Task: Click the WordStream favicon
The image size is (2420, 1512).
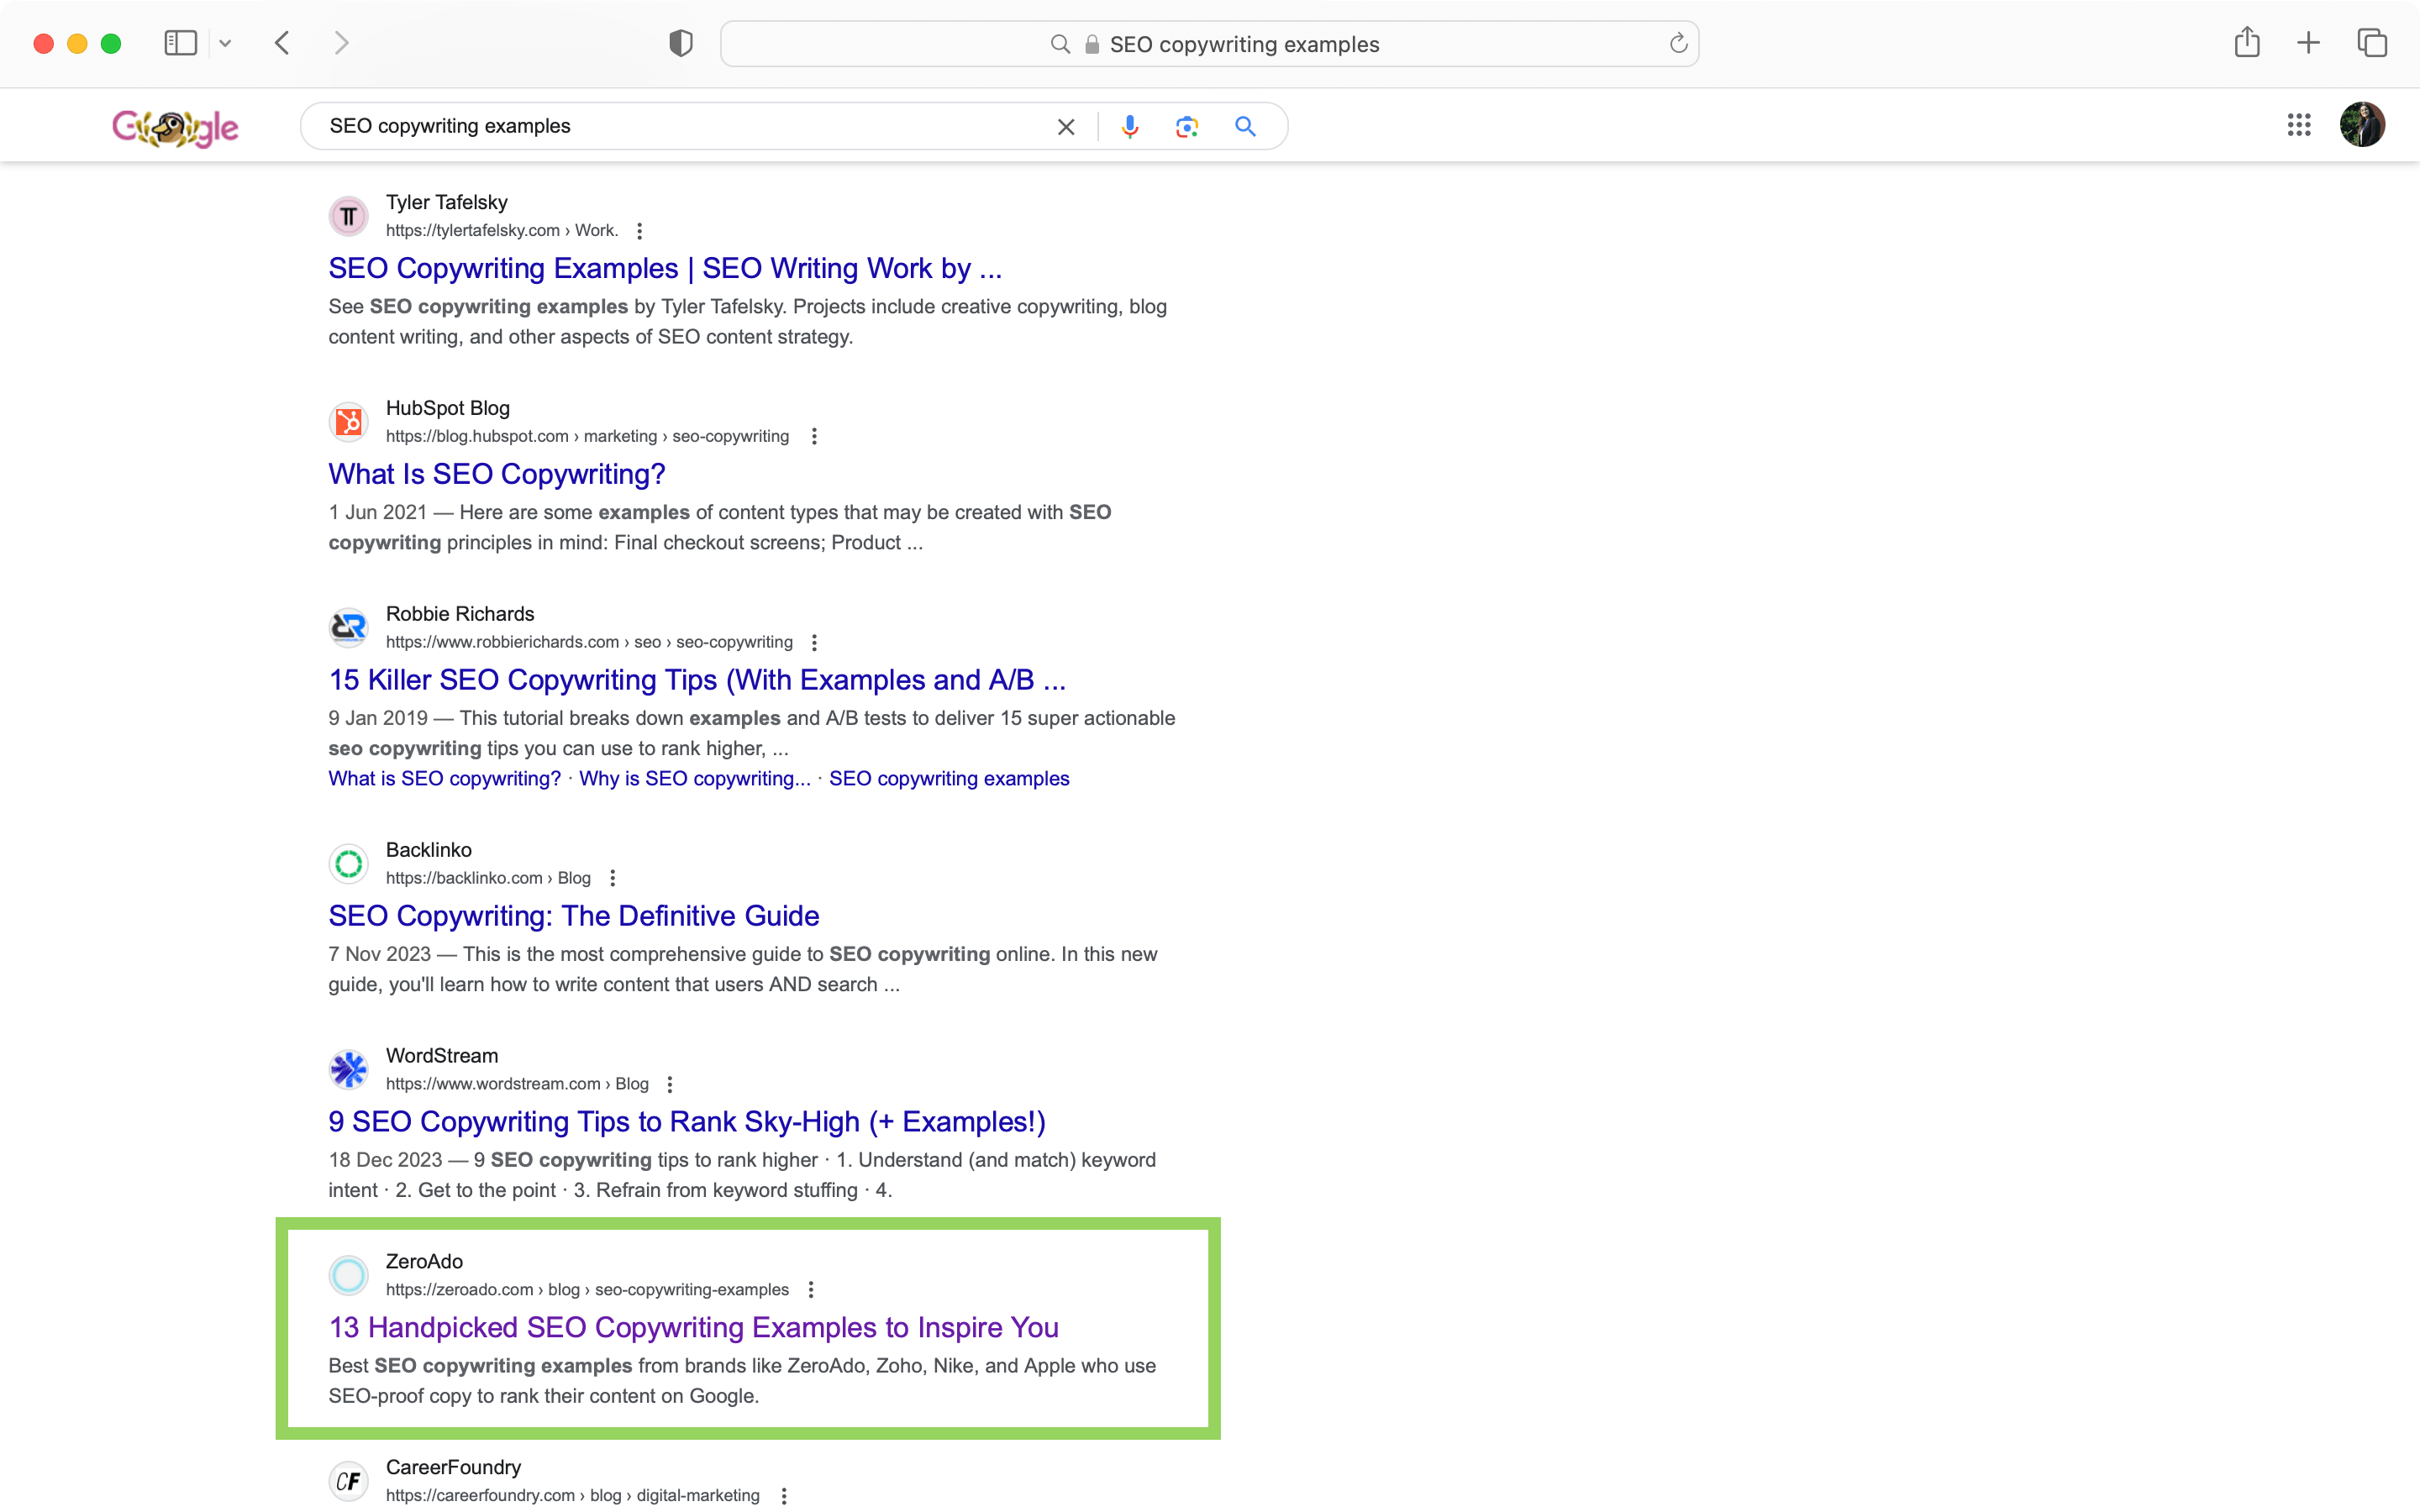Action: point(349,1069)
